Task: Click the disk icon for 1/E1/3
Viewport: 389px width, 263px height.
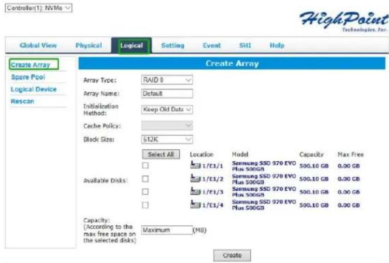Action: pos(195,191)
